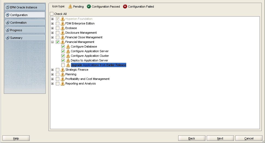
Task: Click the red Configuration Failed legend icon
Action: (125, 7)
